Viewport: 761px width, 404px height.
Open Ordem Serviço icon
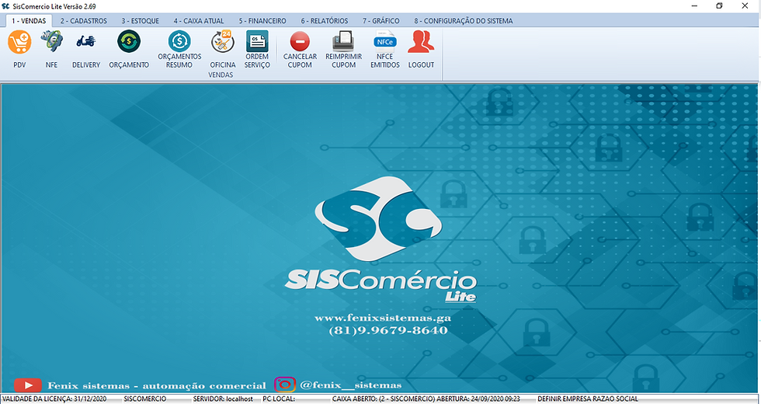click(257, 41)
